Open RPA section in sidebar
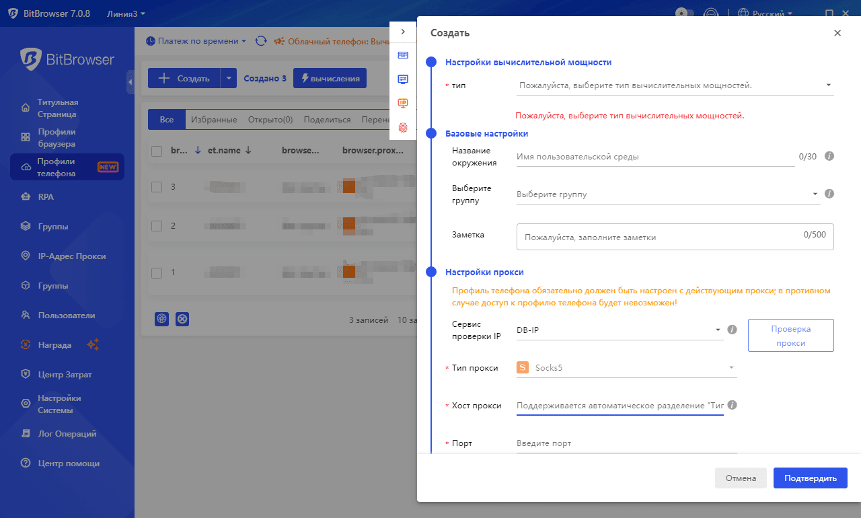This screenshot has height=518, width=861. click(46, 197)
